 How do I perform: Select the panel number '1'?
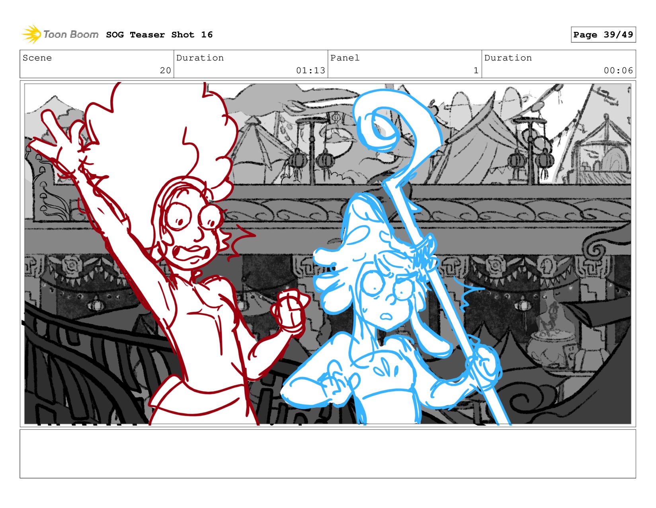click(476, 70)
